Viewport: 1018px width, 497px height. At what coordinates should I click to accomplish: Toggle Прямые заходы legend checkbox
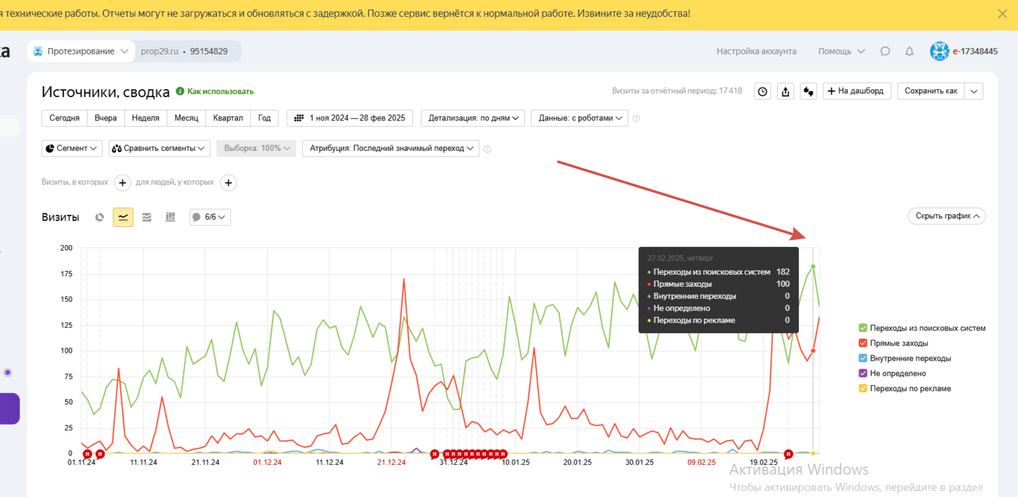(x=863, y=343)
